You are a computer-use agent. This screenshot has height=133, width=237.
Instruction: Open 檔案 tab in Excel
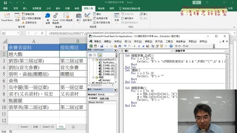pos(5,8)
